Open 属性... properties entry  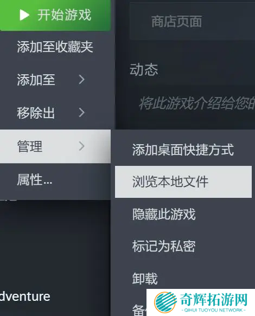coord(55,180)
